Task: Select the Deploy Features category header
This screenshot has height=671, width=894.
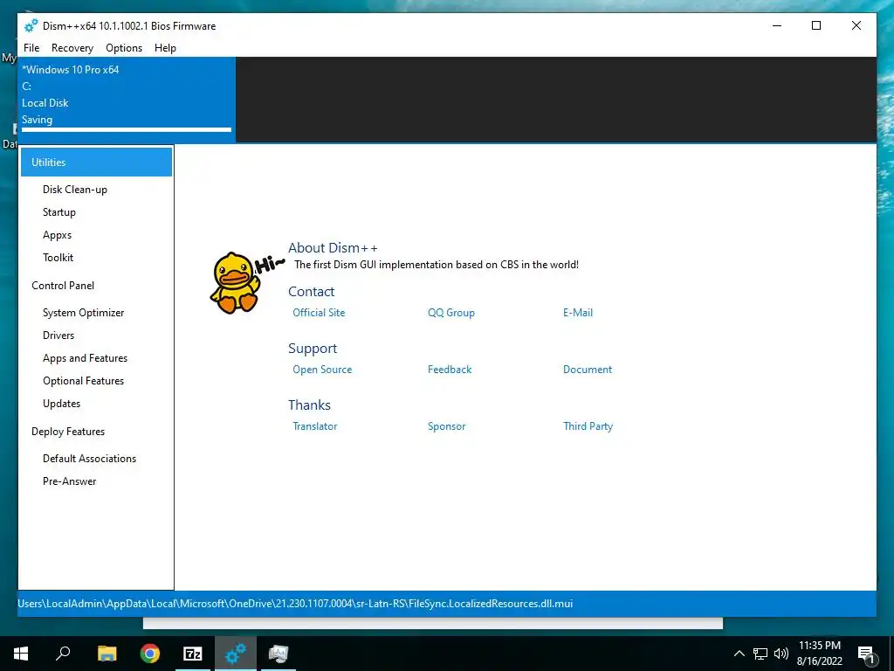Action: (x=68, y=432)
